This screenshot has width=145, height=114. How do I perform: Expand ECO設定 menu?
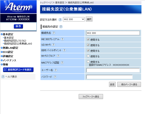pyautogui.click(x=8, y=52)
